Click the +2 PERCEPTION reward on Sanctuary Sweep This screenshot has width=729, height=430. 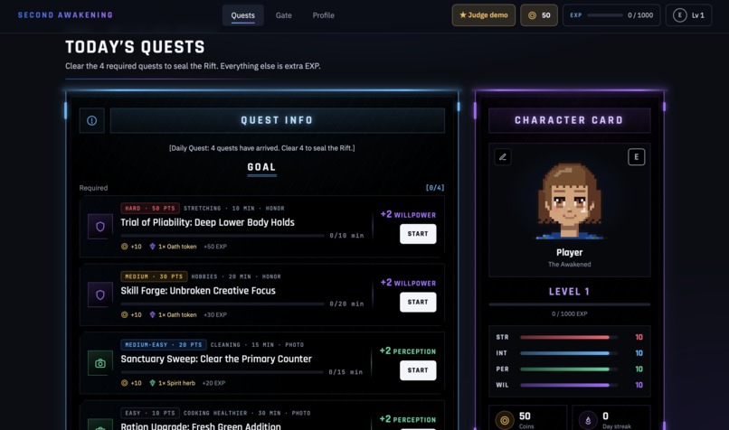(408, 351)
